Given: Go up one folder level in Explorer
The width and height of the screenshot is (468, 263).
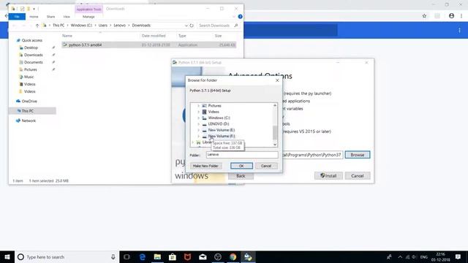Looking at the screenshot, I should tap(37, 26).
